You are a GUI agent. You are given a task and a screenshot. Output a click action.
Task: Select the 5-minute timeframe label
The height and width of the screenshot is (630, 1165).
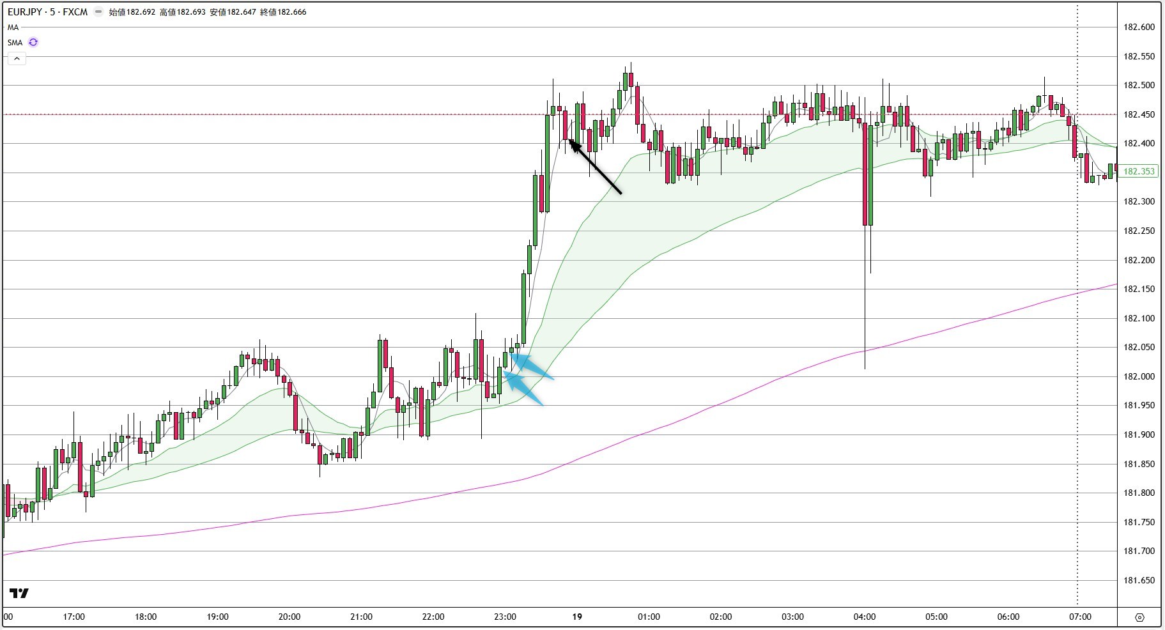coord(54,12)
